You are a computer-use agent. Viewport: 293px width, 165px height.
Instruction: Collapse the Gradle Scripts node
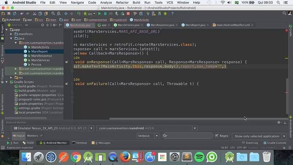(7, 82)
